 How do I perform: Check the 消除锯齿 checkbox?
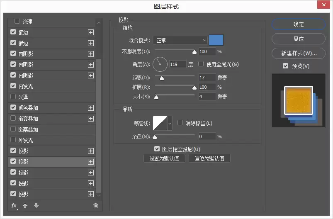(180, 122)
